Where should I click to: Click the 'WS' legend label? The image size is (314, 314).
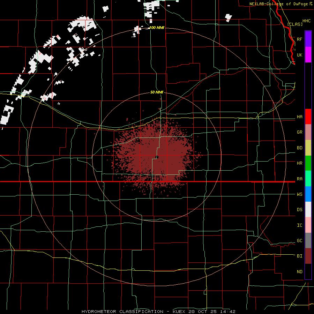[299, 194]
